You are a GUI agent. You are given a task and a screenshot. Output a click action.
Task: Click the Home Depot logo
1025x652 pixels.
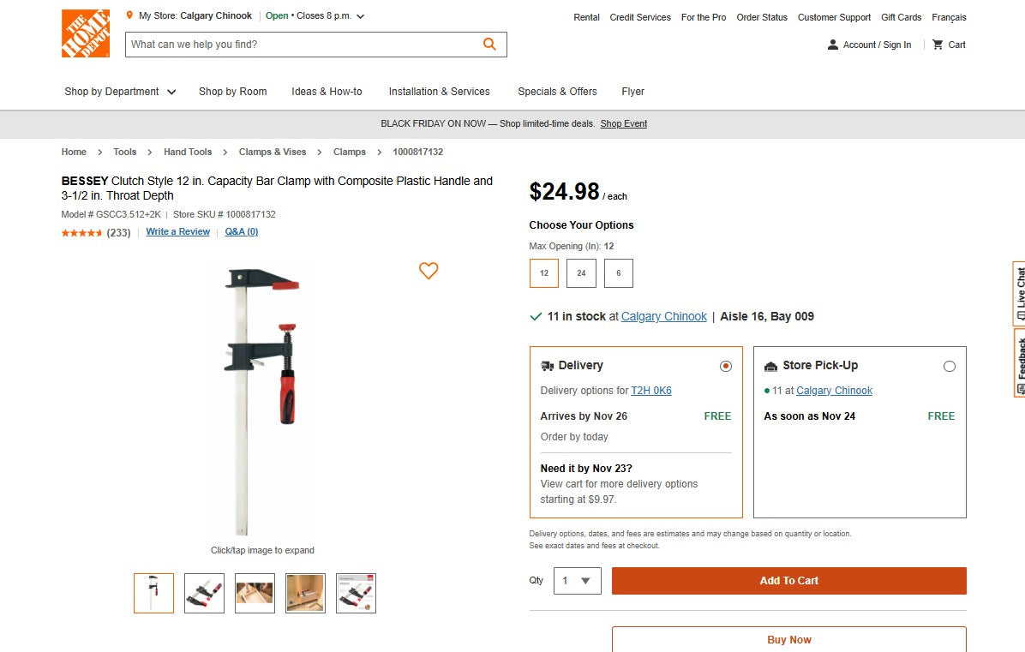point(84,33)
